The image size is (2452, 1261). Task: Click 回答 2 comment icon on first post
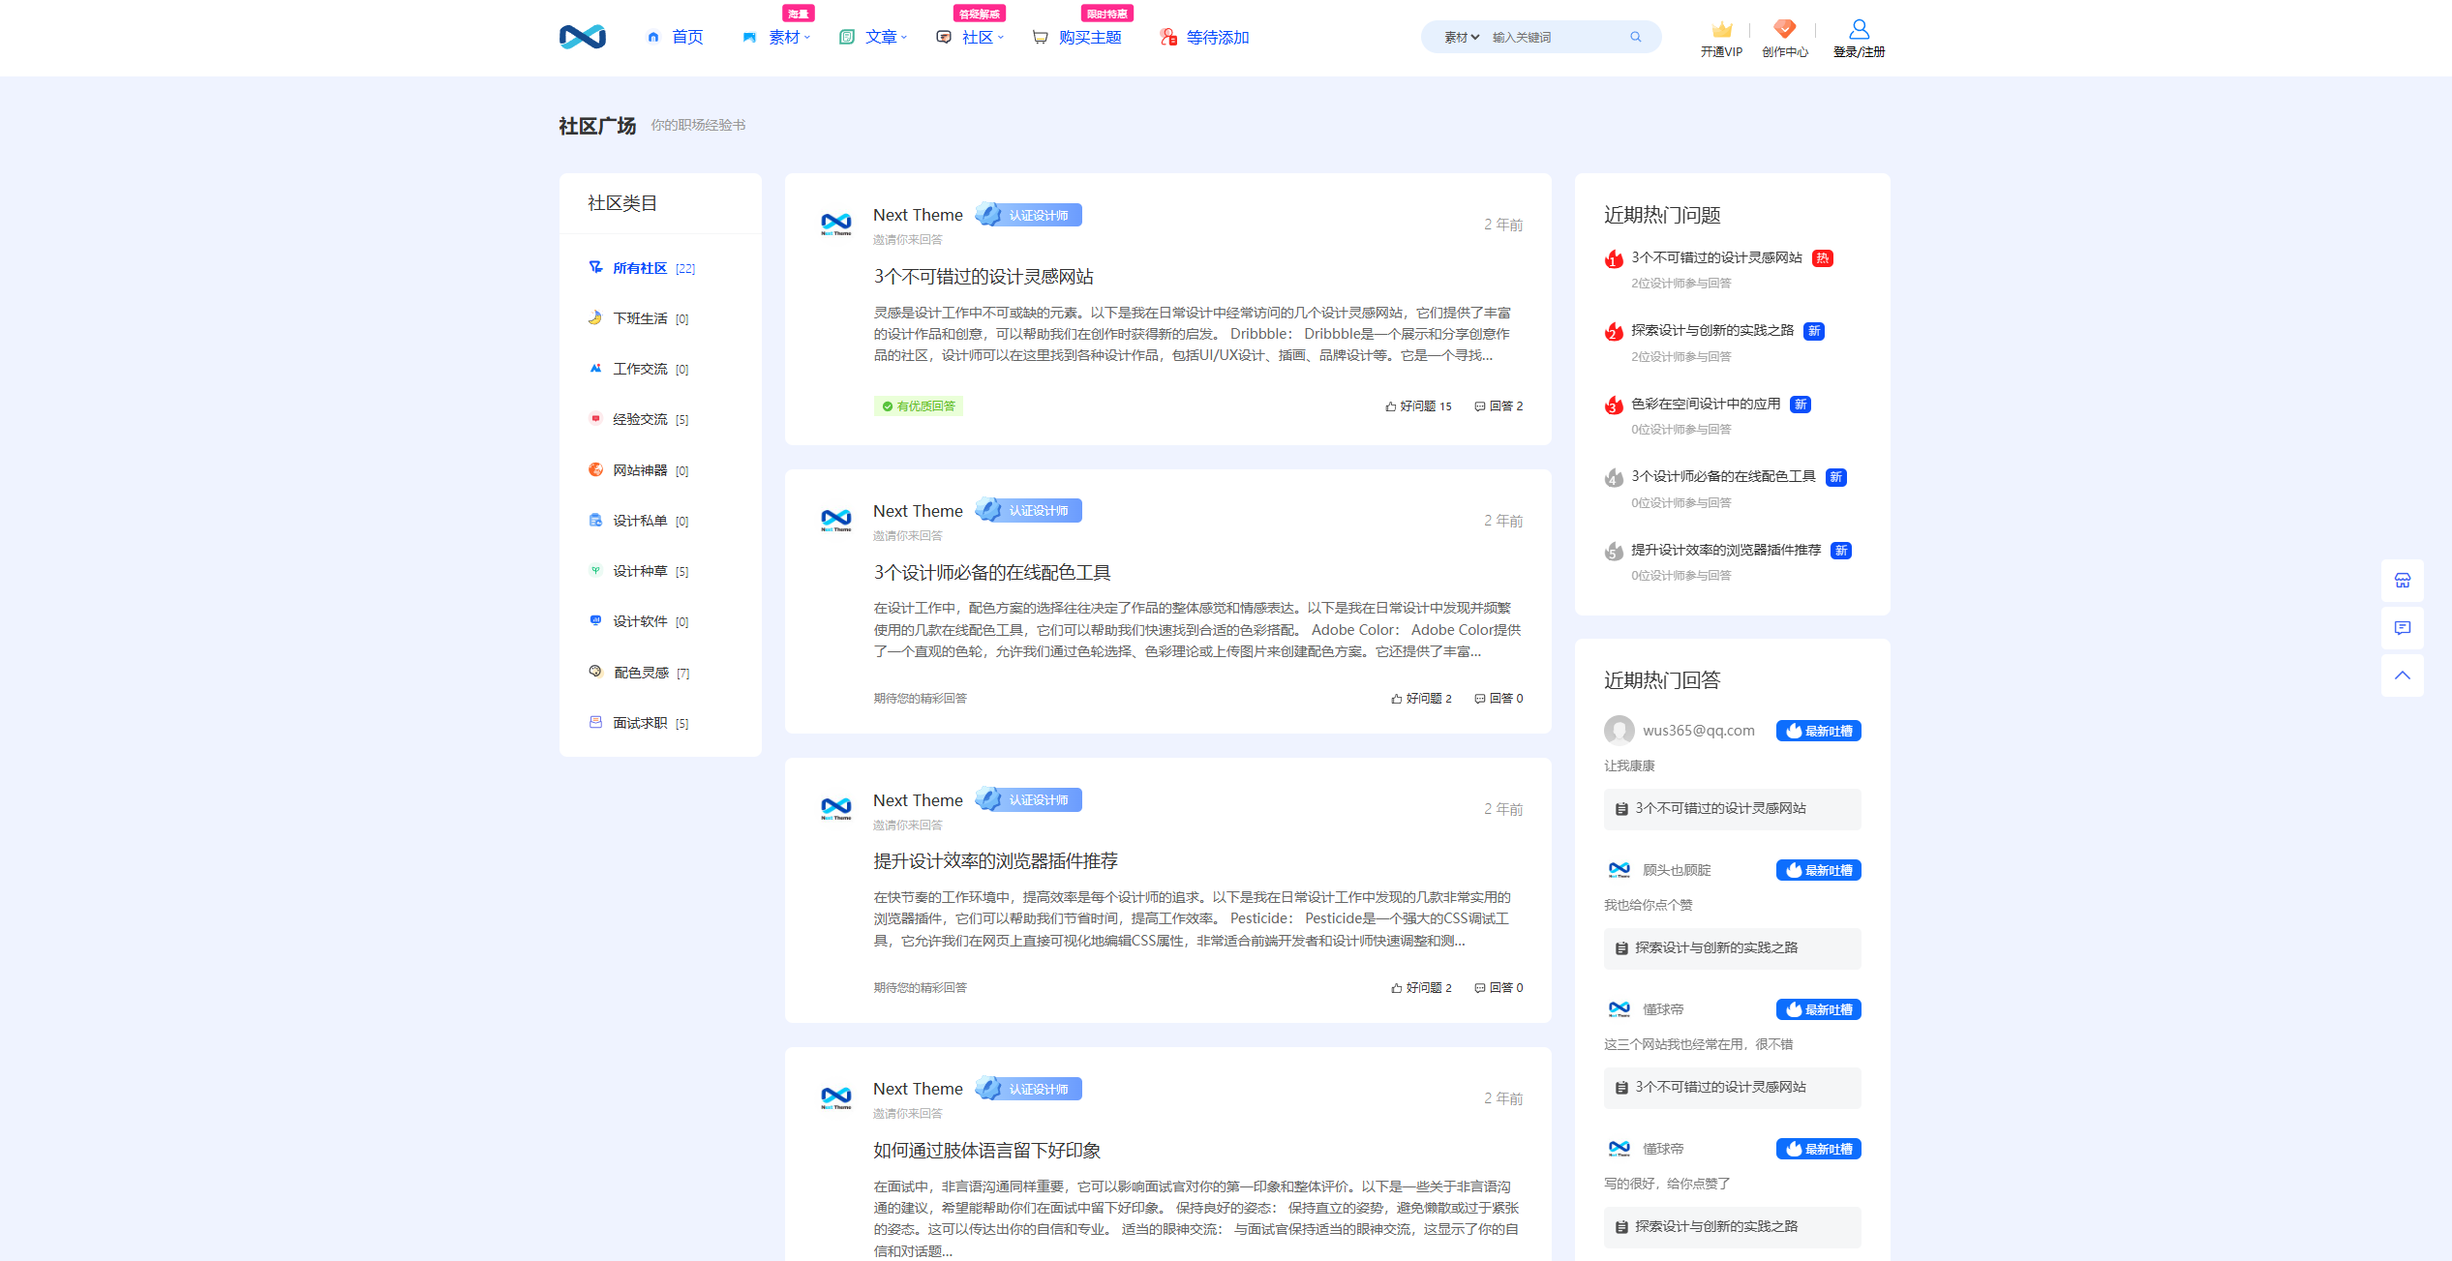pos(1498,406)
